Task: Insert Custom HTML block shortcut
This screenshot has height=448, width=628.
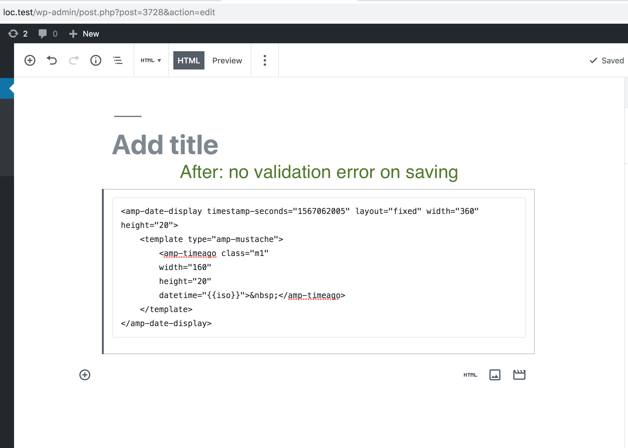Action: (470, 375)
